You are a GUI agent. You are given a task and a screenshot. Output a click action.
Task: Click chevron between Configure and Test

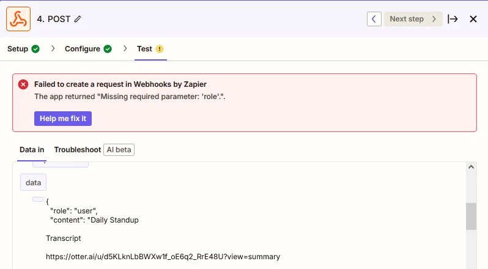point(125,48)
